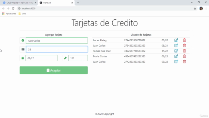Edit the Maria Cortes card
The width and height of the screenshot is (209, 118).
[x=176, y=56]
